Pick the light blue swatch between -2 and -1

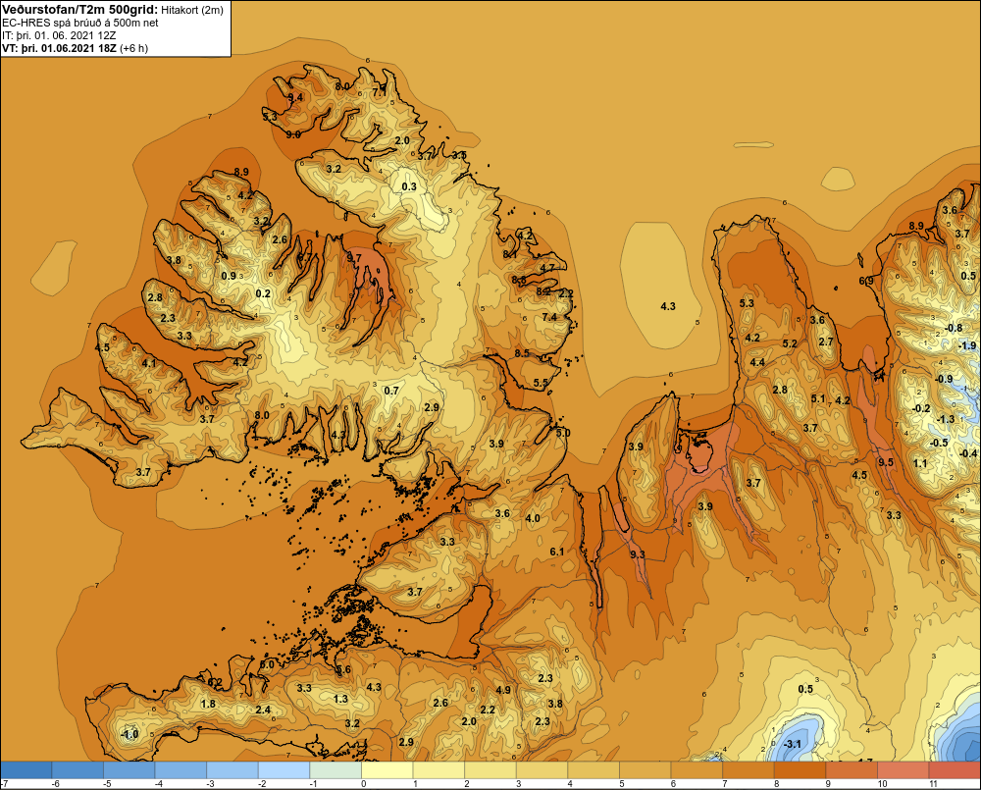pyautogui.click(x=284, y=770)
